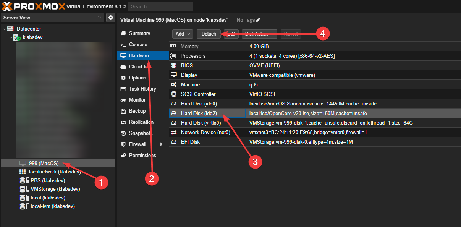Click the Monitor sidebar icon
The image size is (461, 227).
[x=124, y=100]
